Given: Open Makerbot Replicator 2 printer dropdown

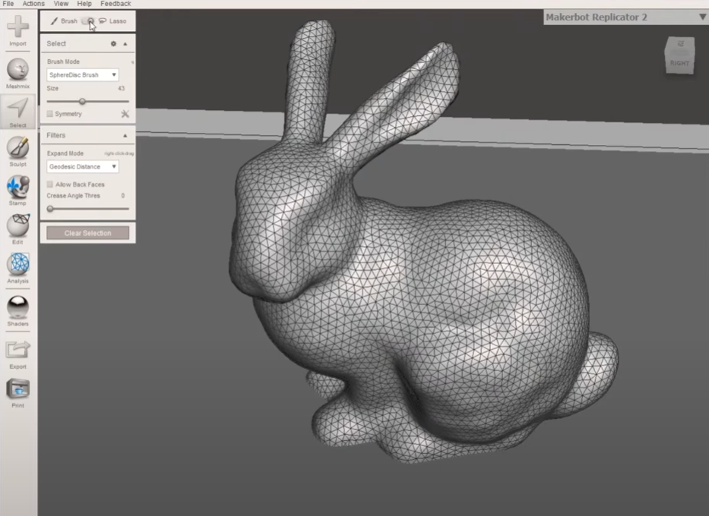Looking at the screenshot, I should click(x=626, y=17).
